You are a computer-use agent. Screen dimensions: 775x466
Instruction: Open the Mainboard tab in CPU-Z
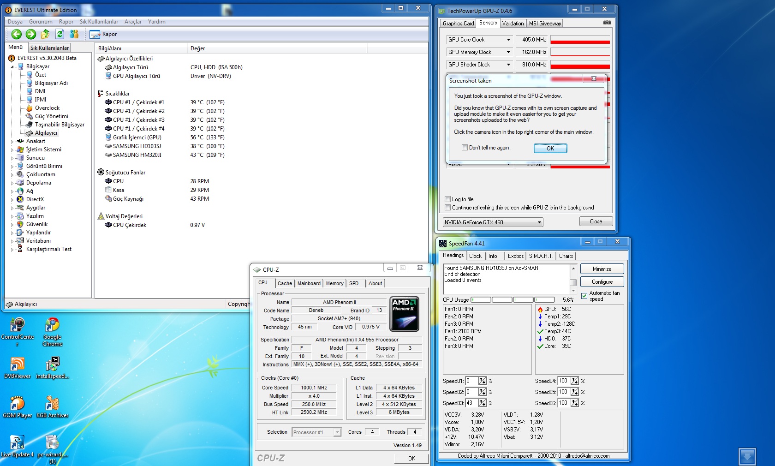309,283
